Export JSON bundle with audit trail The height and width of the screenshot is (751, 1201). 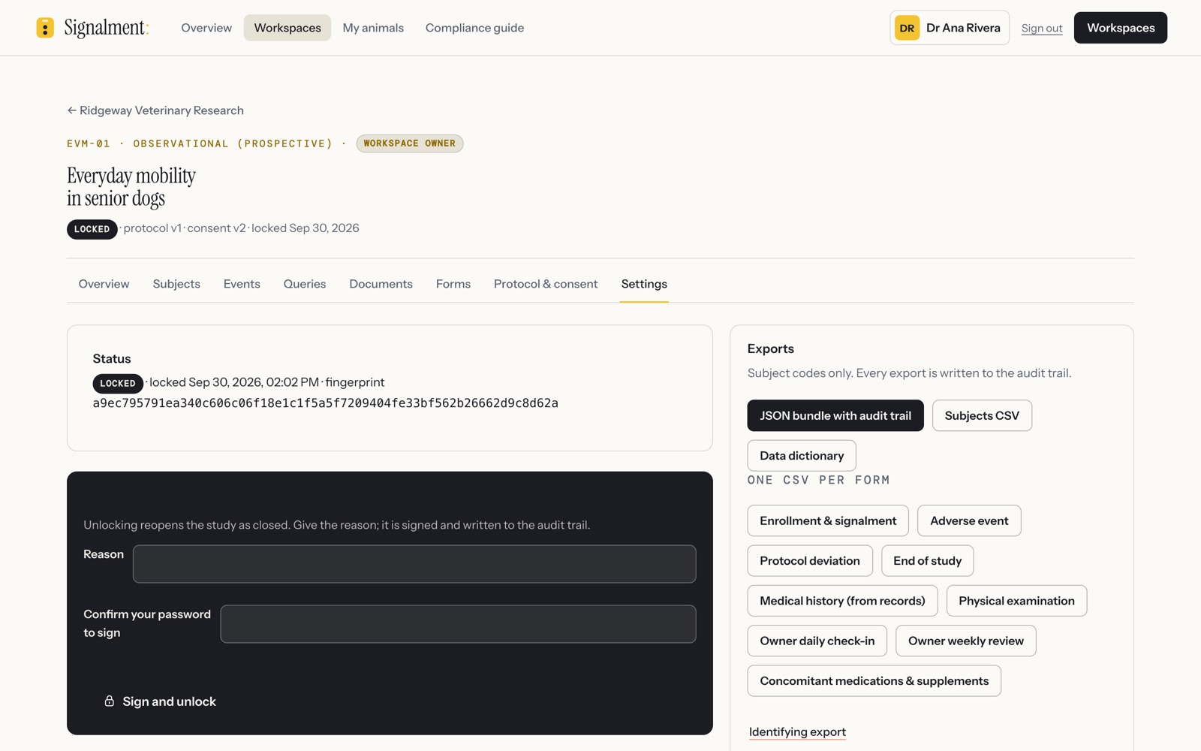point(835,415)
